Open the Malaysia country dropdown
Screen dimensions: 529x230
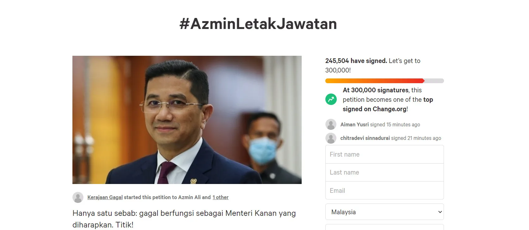pos(384,212)
